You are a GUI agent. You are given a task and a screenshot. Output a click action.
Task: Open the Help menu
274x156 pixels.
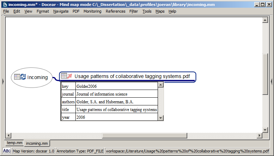[172, 11]
